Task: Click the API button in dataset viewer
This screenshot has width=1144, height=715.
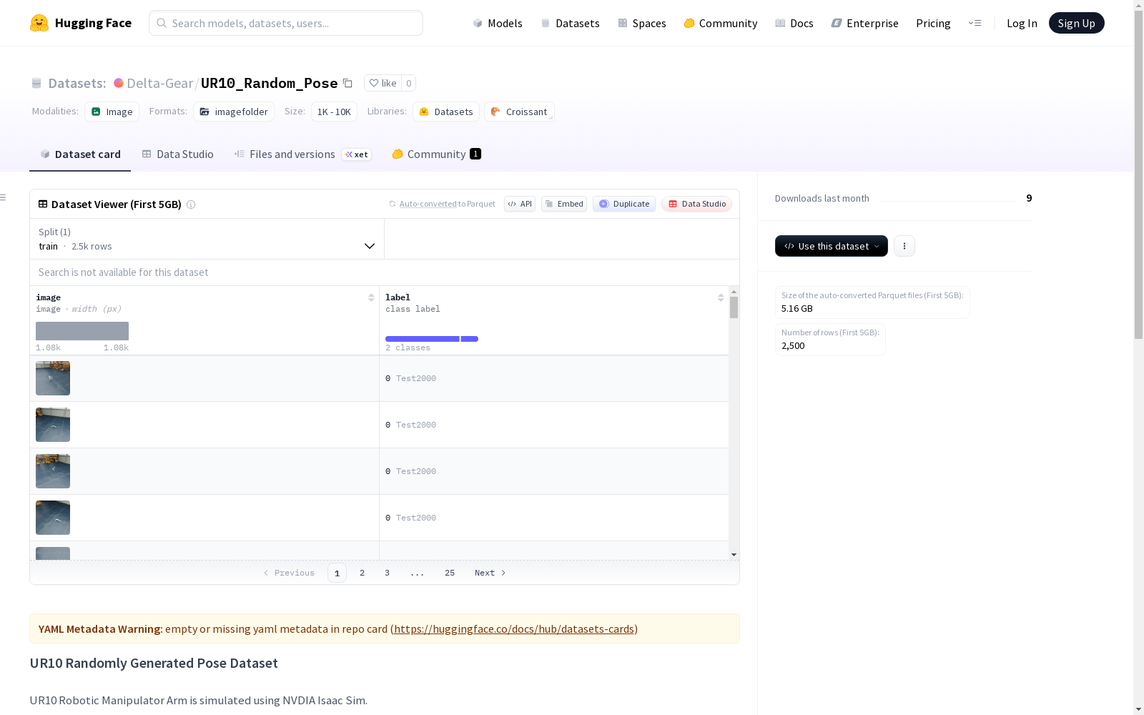Action: (520, 204)
